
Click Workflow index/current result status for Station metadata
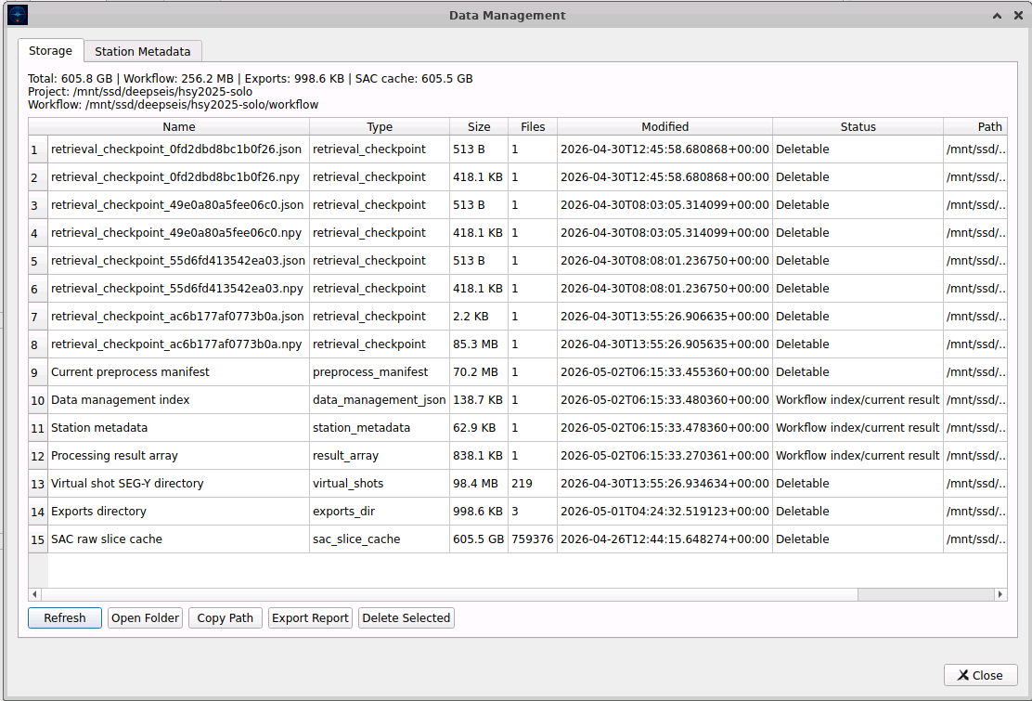click(x=858, y=428)
